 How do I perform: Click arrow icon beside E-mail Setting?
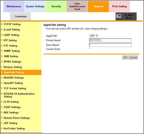[2, 30]
